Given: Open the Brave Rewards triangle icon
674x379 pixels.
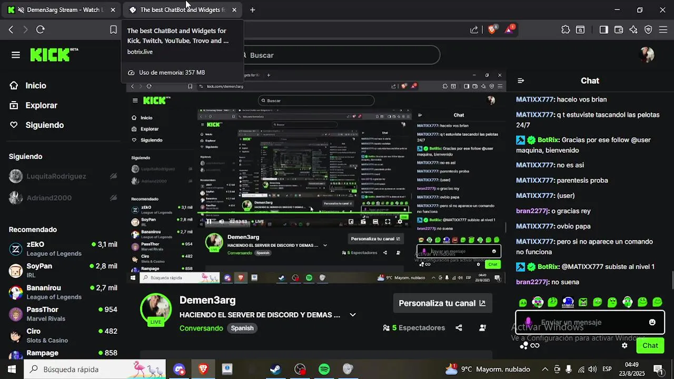Looking at the screenshot, I should 509,29.
